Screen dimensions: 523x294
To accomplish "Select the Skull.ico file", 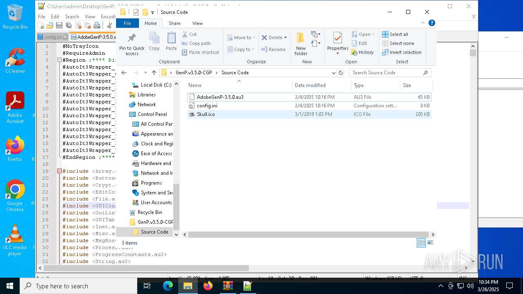I will pos(309,114).
